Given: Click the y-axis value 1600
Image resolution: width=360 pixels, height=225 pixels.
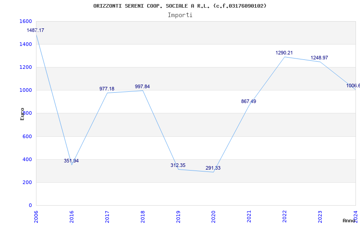Looking at the screenshot, I should click(26, 21).
